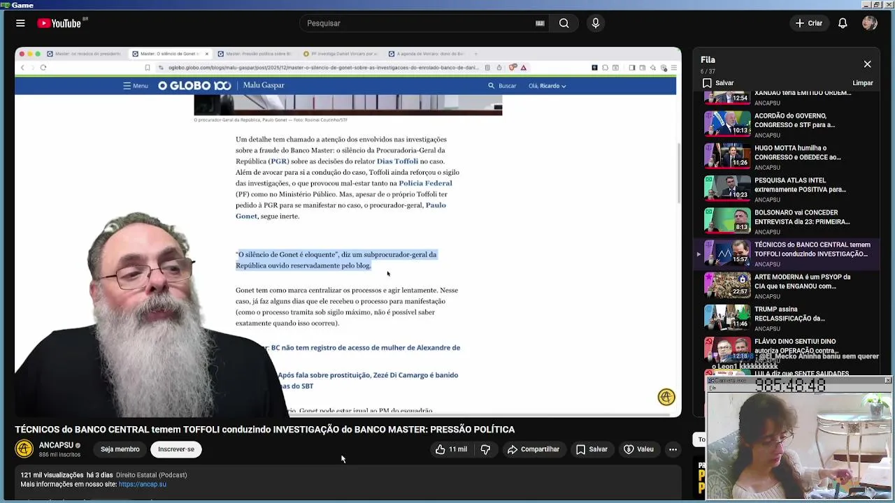
Task: Start voice search with the microphone icon
Action: pos(596,23)
